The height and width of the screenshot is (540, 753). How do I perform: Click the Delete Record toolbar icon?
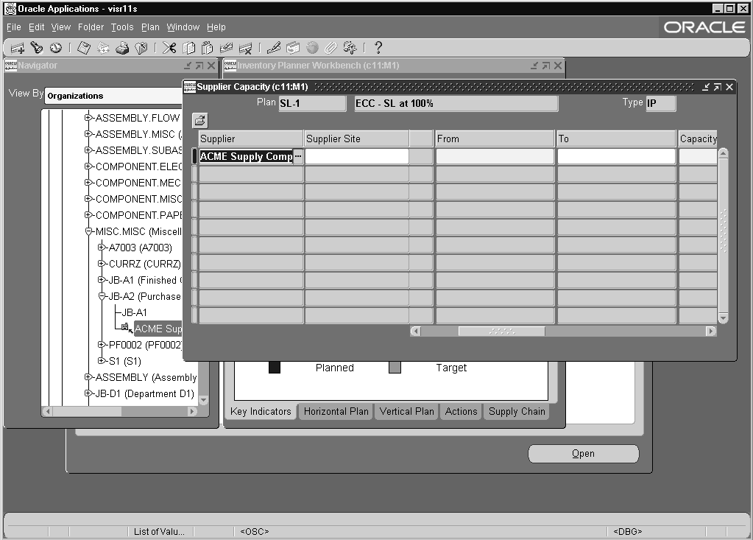[245, 48]
